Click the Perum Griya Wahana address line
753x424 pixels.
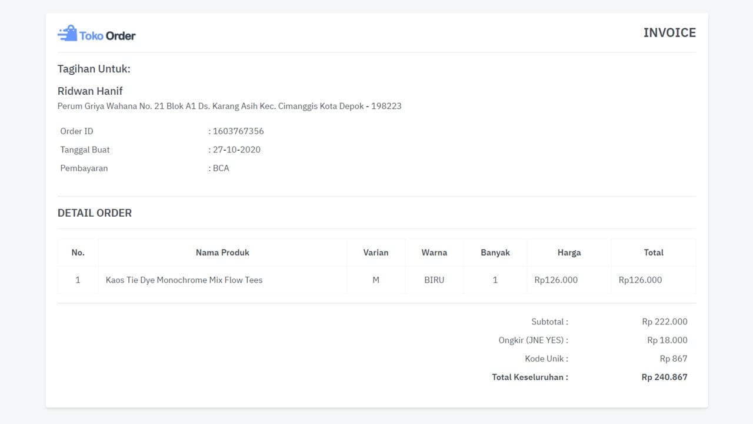click(229, 106)
